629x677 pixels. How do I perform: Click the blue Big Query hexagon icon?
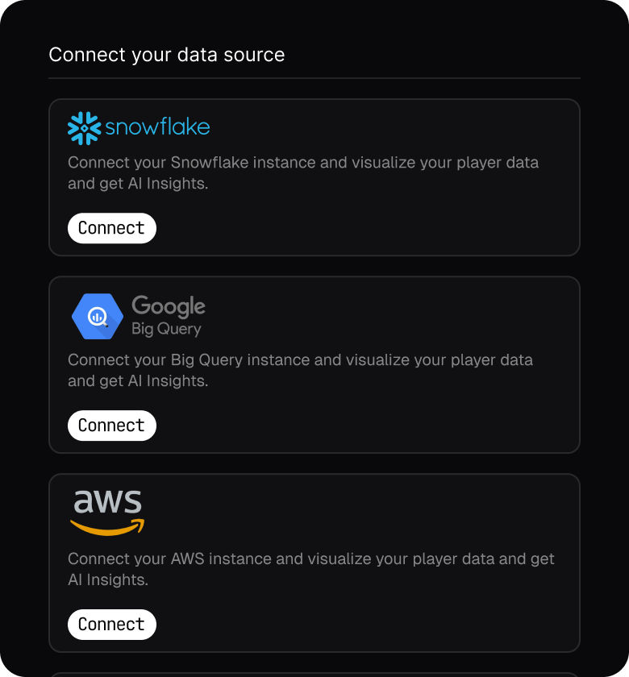(97, 317)
